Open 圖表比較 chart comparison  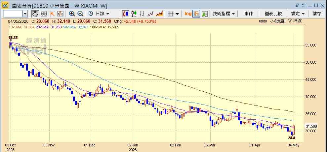click(x=273, y=14)
